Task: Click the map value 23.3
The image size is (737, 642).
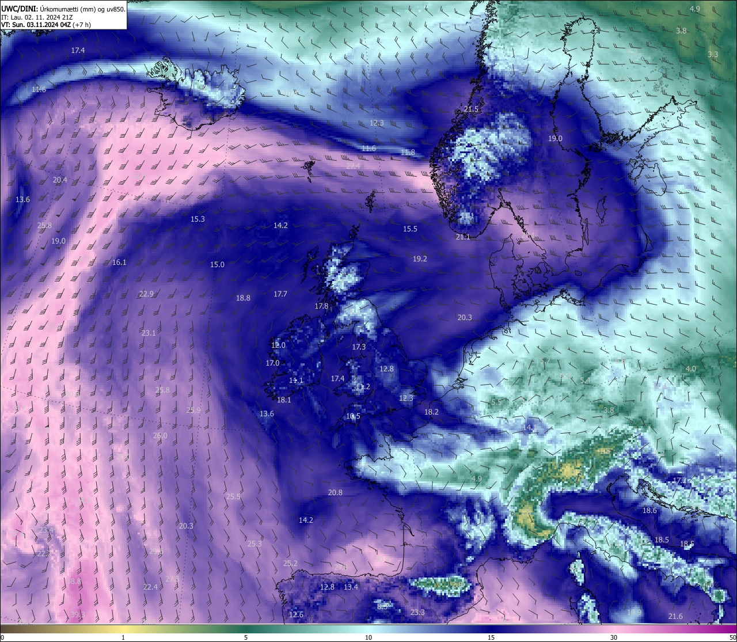Action: pyautogui.click(x=417, y=612)
